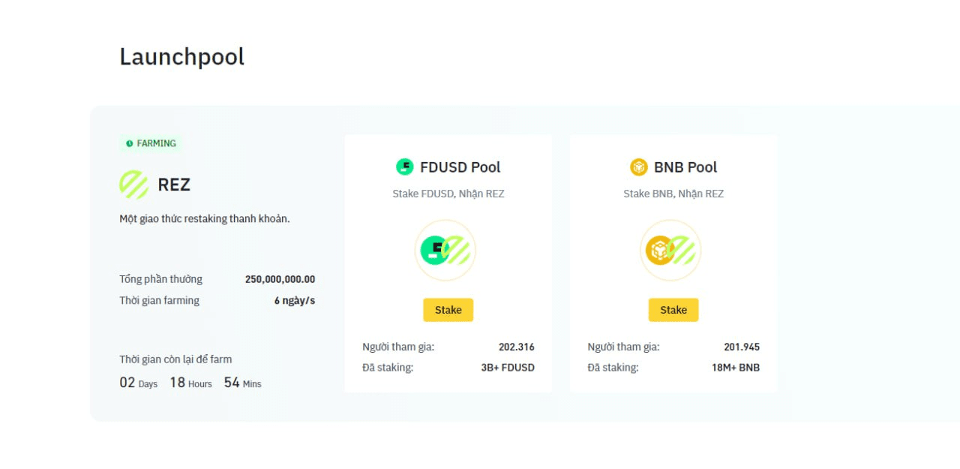Click the 02 Days countdown value

[126, 382]
